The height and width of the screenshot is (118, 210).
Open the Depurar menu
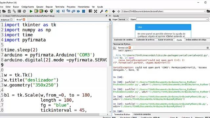(x=49, y=7)
